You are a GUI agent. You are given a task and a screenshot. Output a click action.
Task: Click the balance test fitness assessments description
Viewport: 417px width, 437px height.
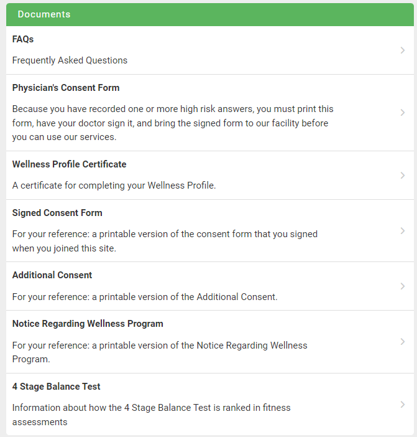pos(151,415)
